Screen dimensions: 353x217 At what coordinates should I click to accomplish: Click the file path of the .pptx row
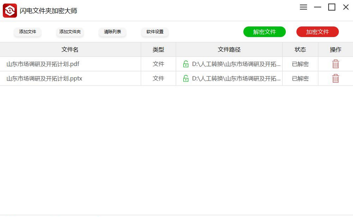[x=236, y=78]
